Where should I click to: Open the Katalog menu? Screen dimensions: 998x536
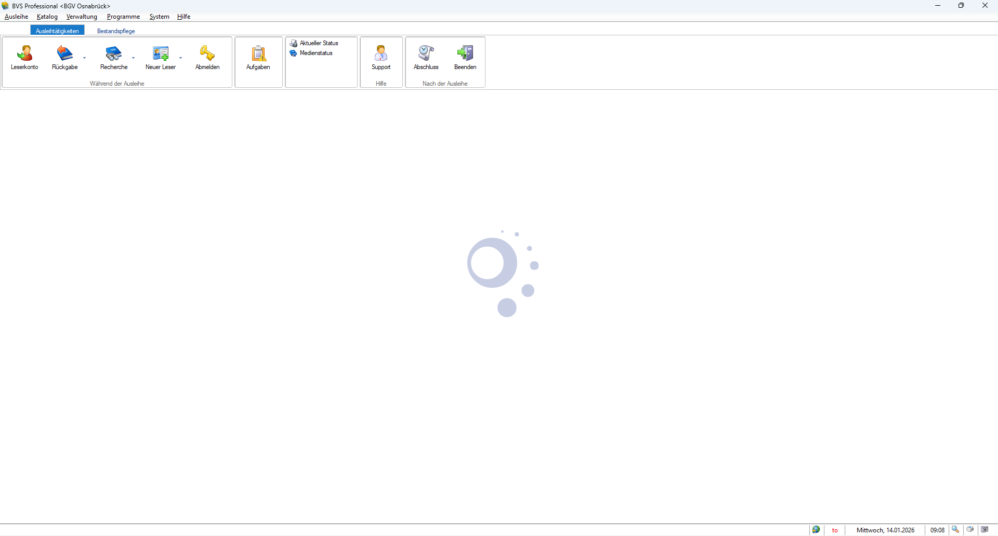(47, 17)
